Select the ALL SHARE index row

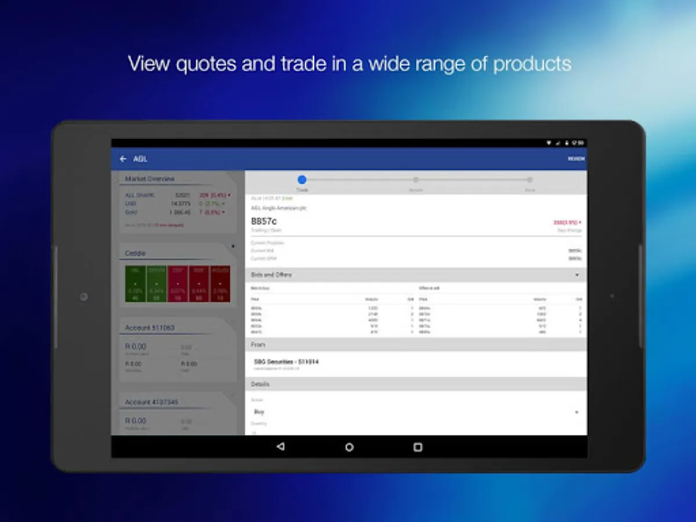177,195
